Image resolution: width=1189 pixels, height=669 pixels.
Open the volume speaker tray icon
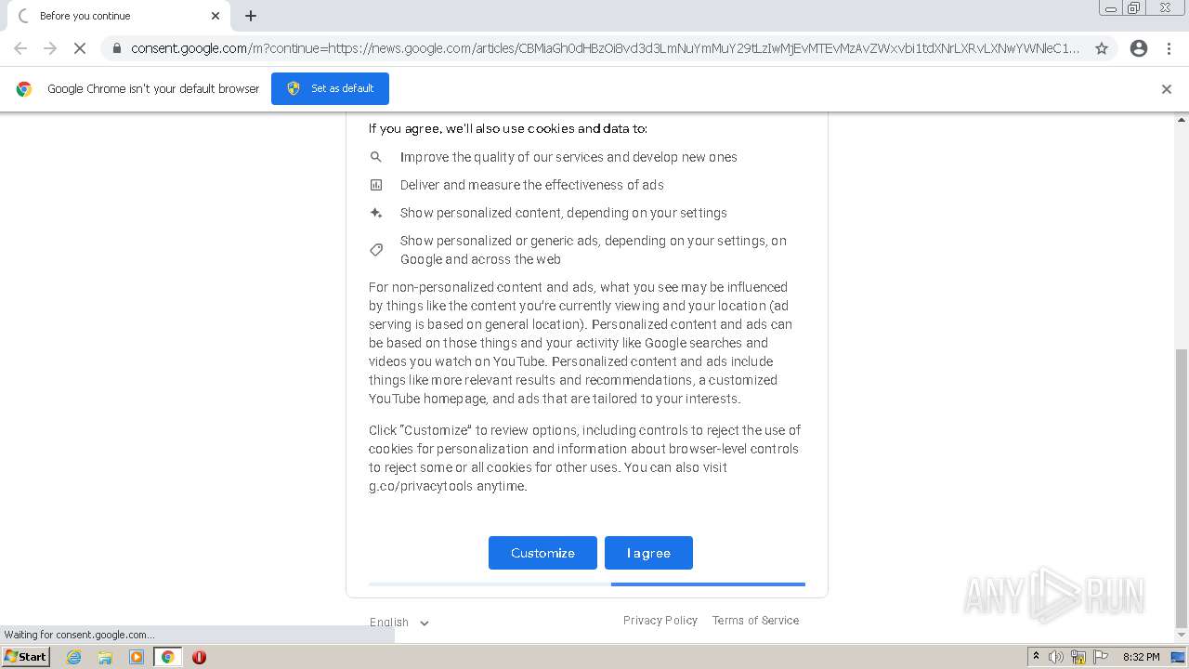(x=1056, y=657)
